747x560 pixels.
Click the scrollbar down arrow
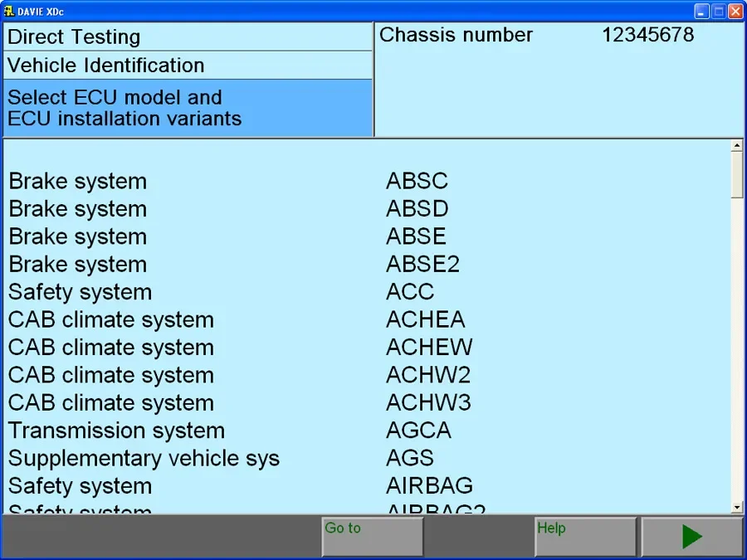click(x=736, y=505)
